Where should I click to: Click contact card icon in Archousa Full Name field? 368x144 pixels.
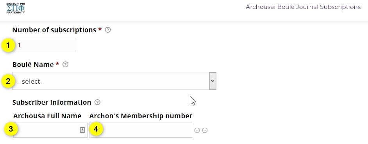point(82,130)
